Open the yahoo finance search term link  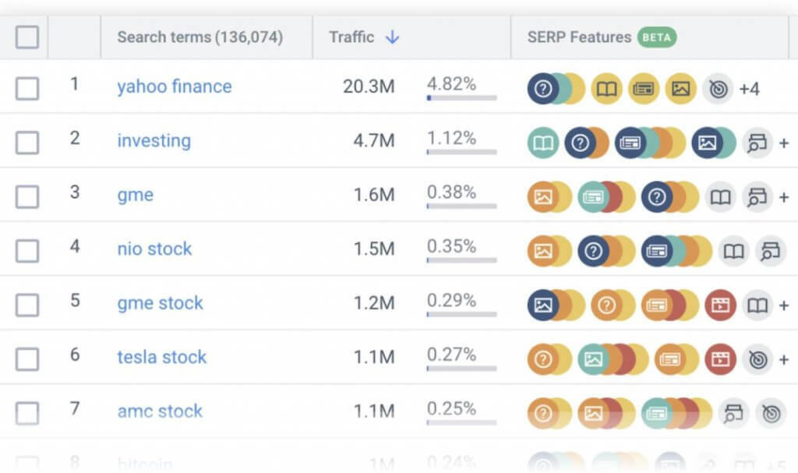pyautogui.click(x=175, y=87)
